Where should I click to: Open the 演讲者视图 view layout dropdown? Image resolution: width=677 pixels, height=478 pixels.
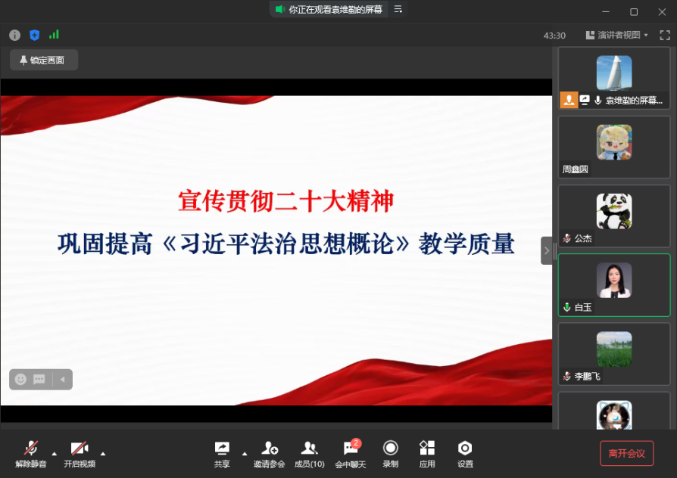pos(617,36)
